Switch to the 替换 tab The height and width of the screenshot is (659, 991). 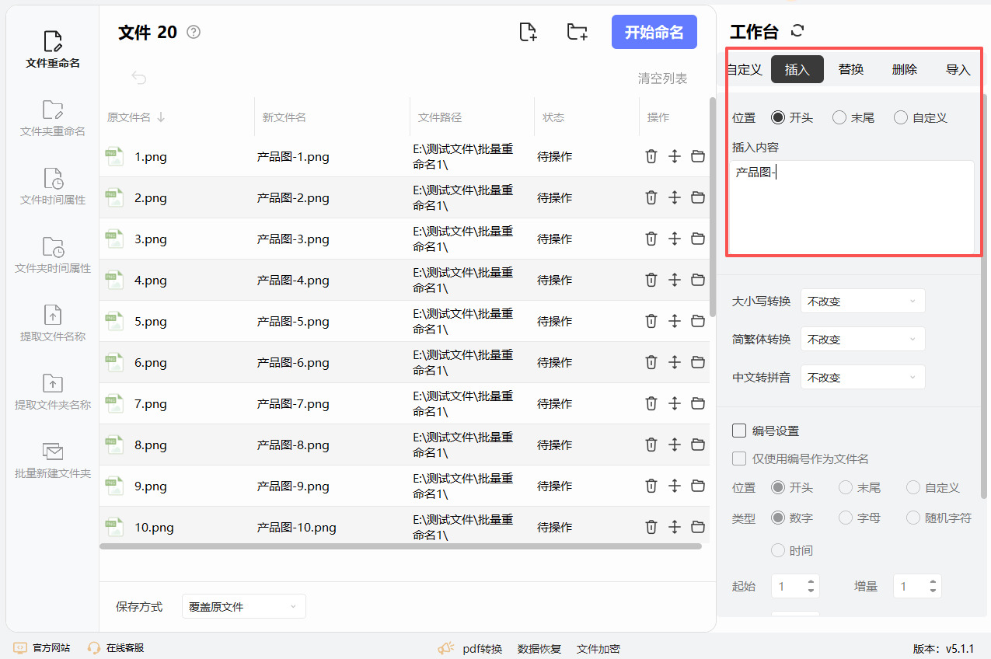click(x=851, y=69)
